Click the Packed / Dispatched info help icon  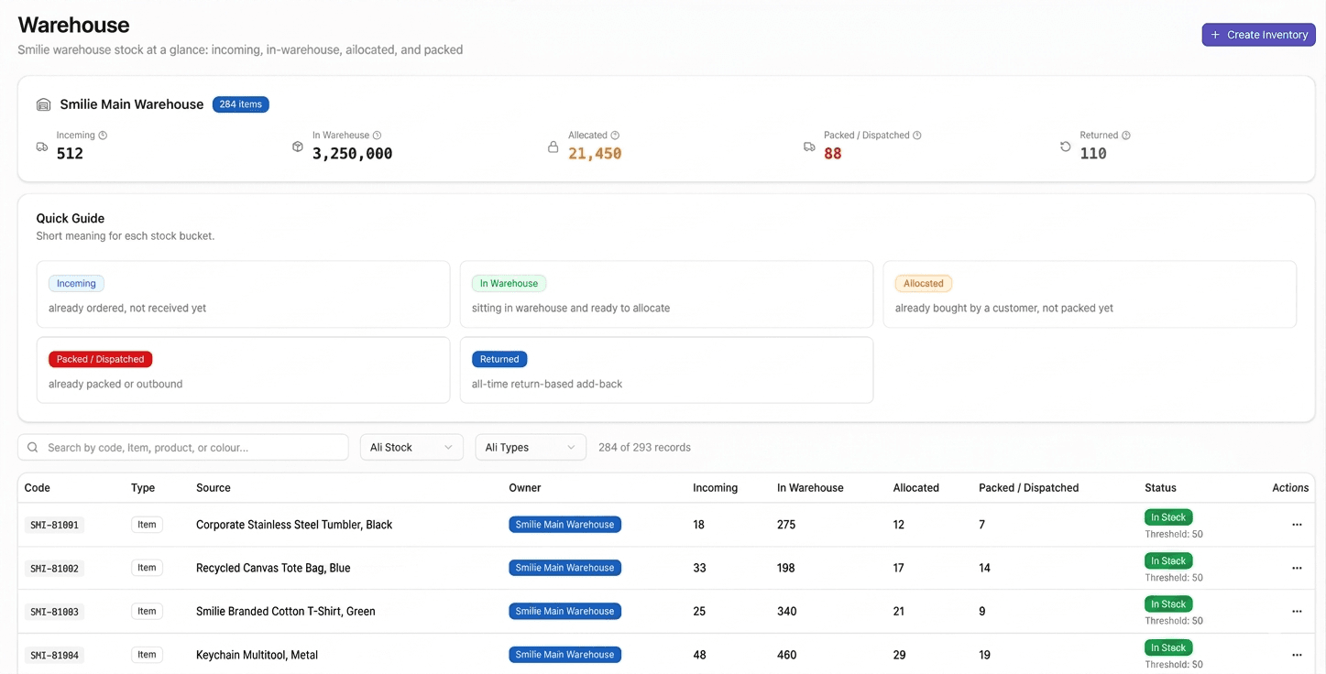point(916,136)
